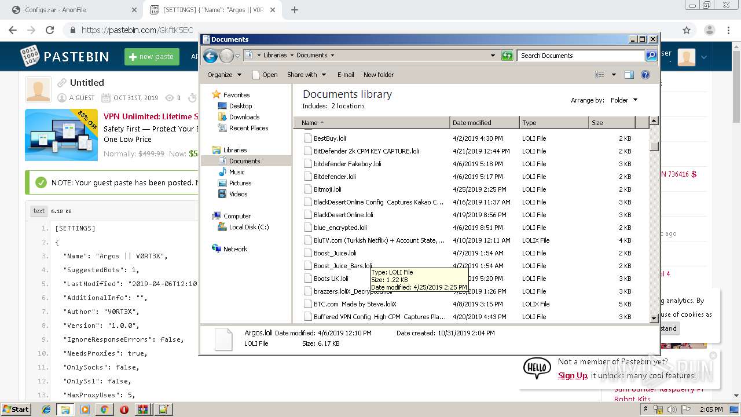Open Chrome from the taskbar
Screen dimensions: 741x417
point(104,409)
